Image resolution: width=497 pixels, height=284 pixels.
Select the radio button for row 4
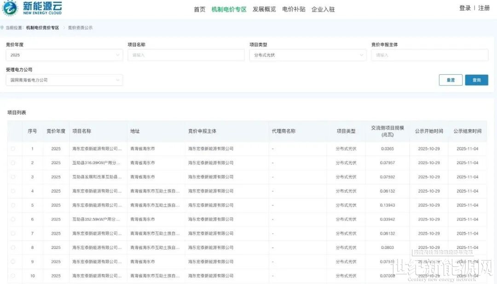coord(13,191)
